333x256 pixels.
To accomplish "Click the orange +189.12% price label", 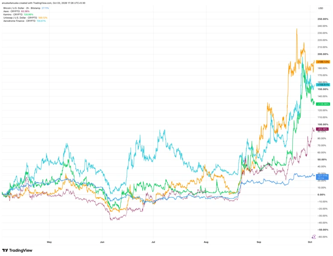I will click(323, 62).
